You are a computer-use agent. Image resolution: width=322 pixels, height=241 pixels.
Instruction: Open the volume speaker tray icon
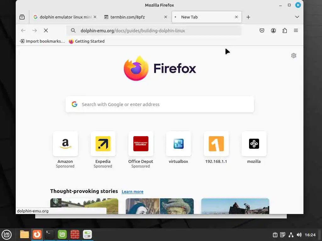tap(299, 235)
